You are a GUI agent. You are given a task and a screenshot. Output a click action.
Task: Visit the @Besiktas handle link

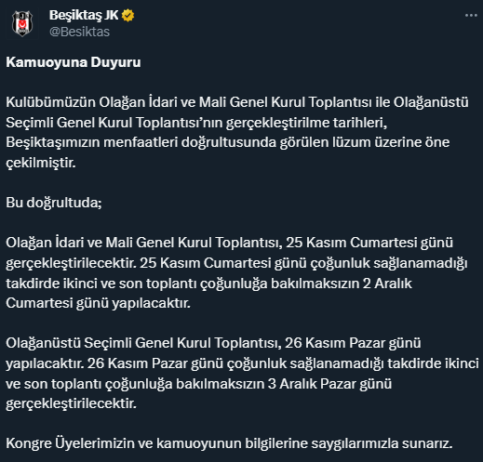tap(79, 32)
